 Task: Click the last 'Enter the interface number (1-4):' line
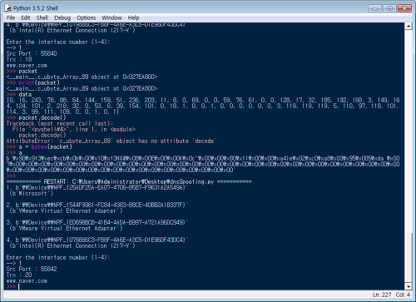(x=58, y=257)
